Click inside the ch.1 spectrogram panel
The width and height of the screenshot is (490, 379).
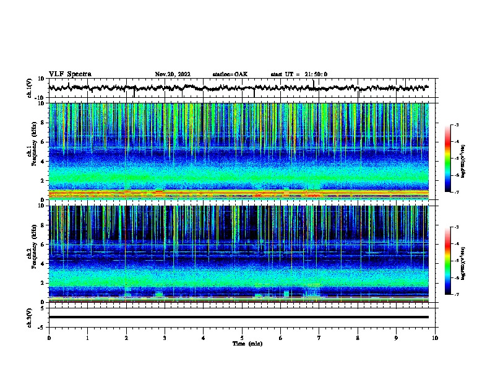(x=239, y=151)
